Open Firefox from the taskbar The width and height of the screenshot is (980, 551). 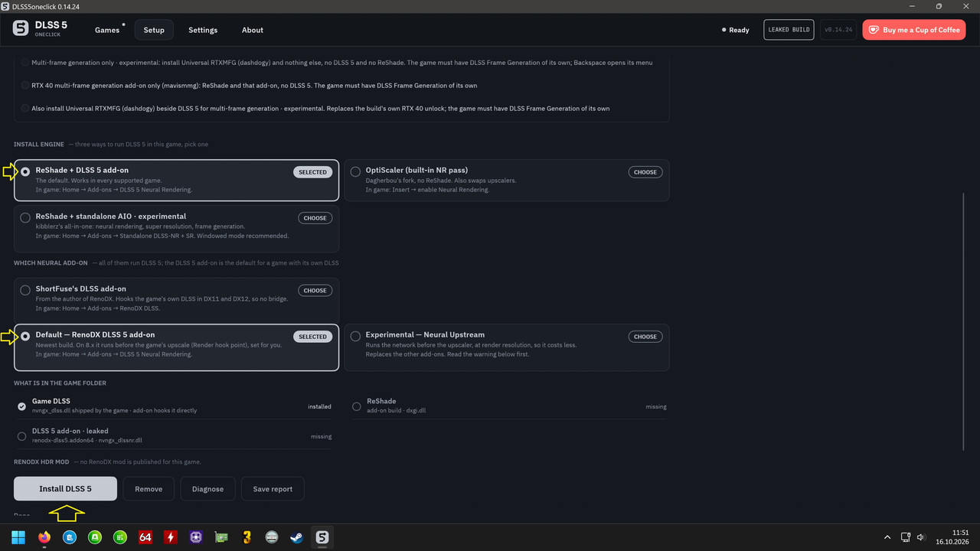(44, 537)
